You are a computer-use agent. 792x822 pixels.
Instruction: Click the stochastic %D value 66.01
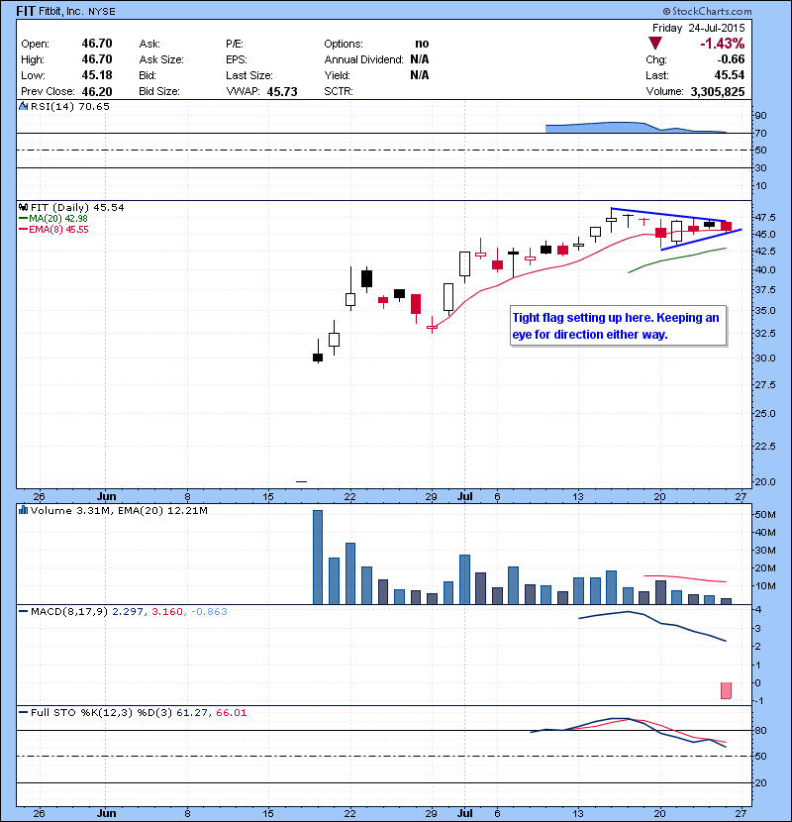231,712
